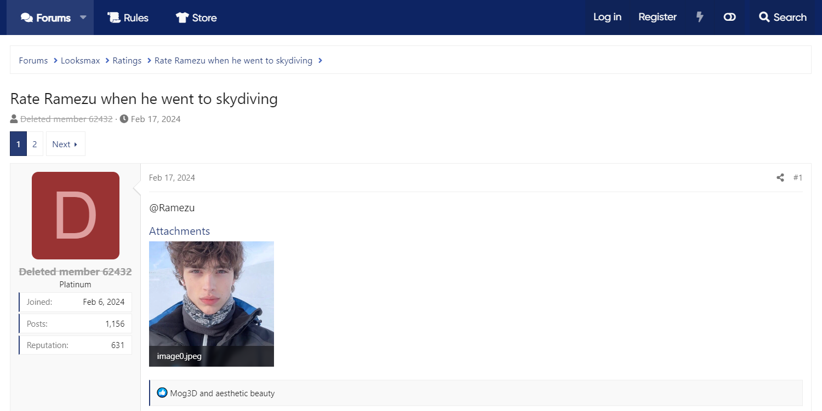Click the thread title heading
Screen dimensions: 822x411
pos(144,99)
